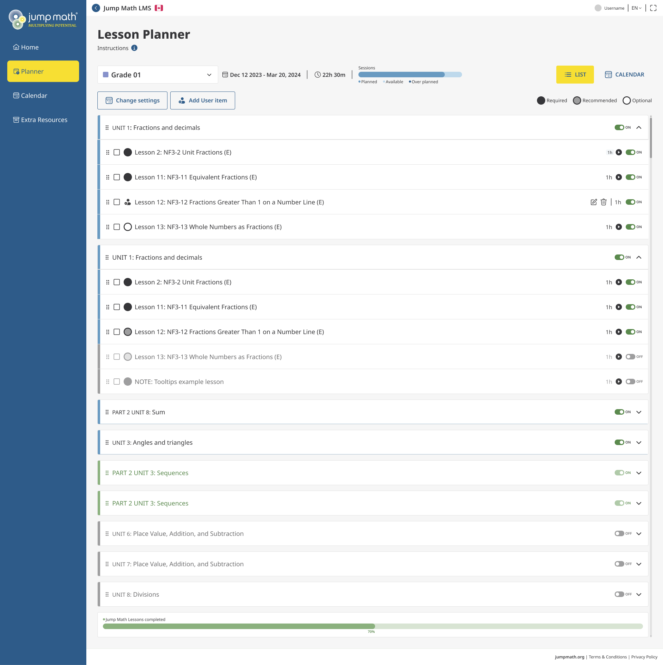This screenshot has height=665, width=663.
Task: Open the EN language selector
Action: pos(636,8)
